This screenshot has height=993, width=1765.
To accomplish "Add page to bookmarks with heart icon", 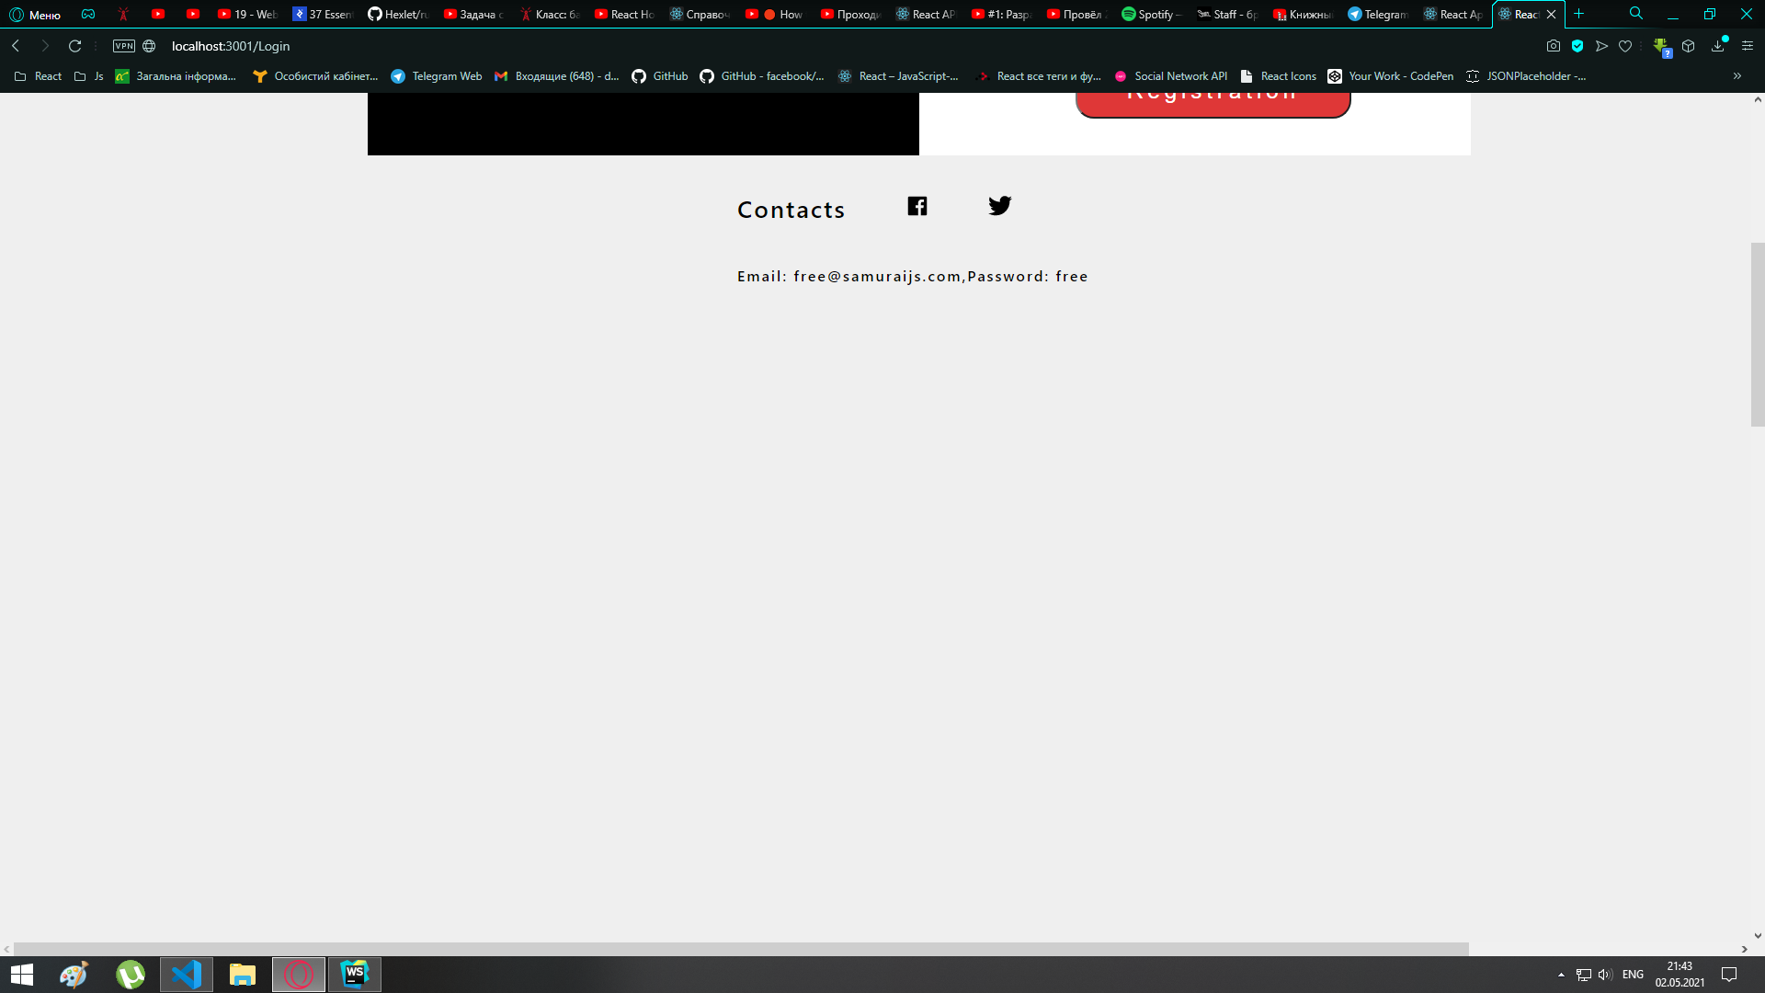I will (1625, 46).
